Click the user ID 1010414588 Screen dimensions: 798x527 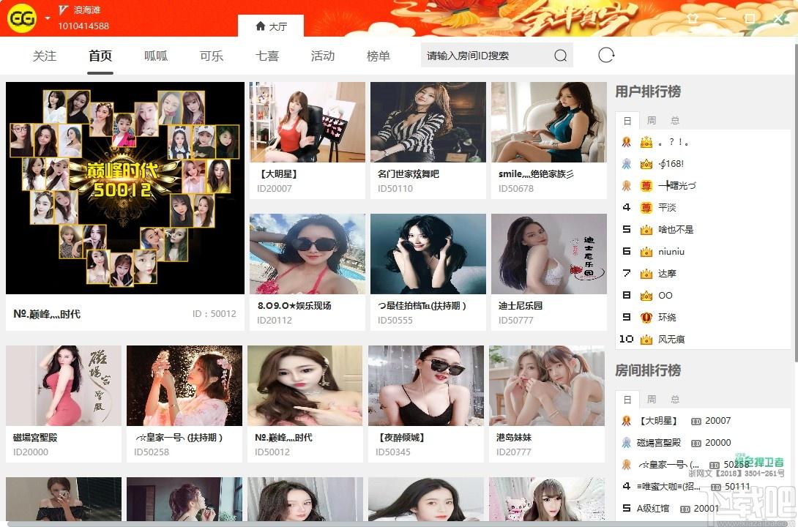click(x=83, y=26)
